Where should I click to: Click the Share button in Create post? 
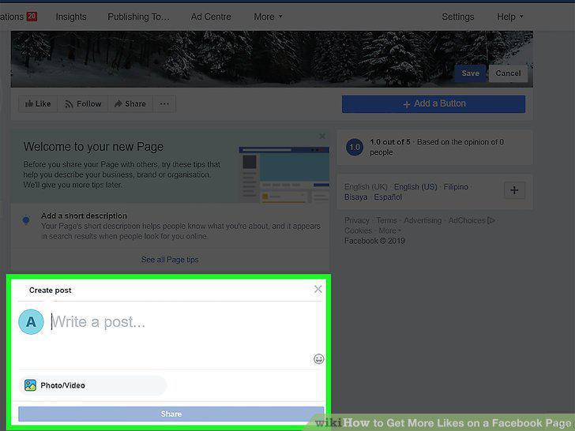pos(171,414)
